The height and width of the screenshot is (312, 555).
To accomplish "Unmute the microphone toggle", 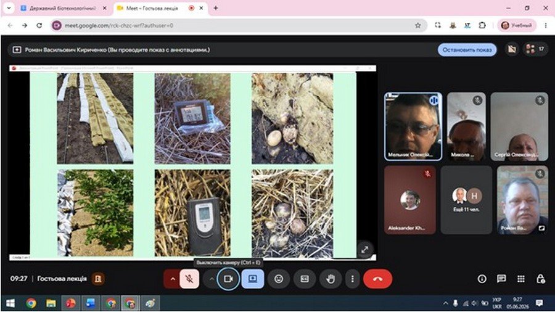I will [189, 279].
